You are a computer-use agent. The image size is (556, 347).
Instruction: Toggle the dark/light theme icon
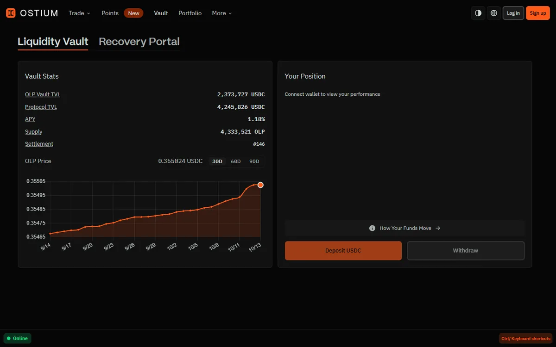point(478,13)
